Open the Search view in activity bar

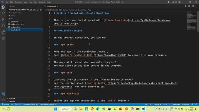3,13
